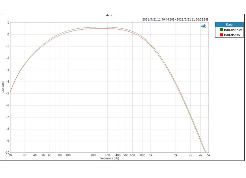Select the TUBEMAN 18V legend label
This screenshot has height=178, width=246.
232,29
